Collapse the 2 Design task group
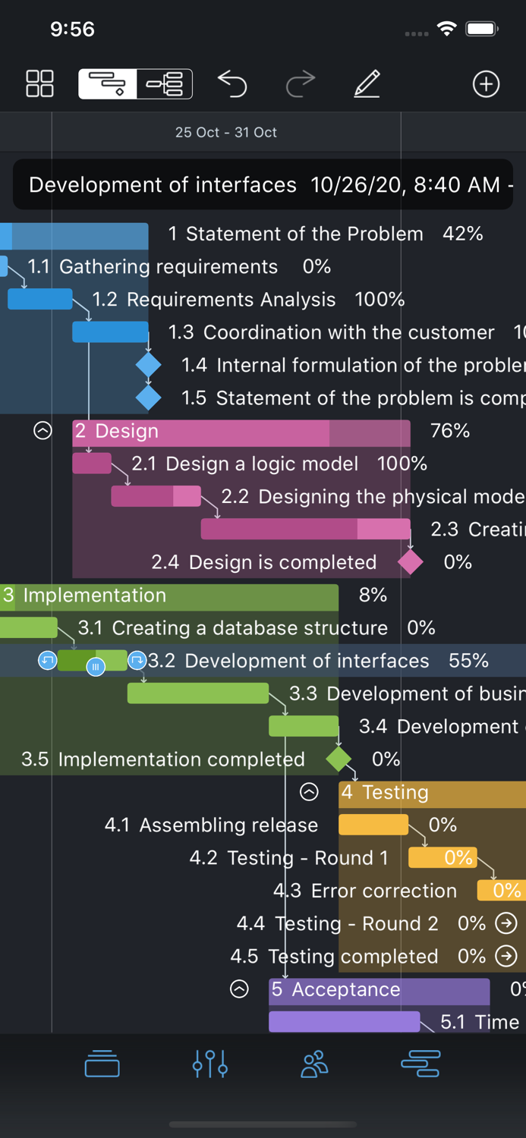The width and height of the screenshot is (526, 1138). (43, 431)
